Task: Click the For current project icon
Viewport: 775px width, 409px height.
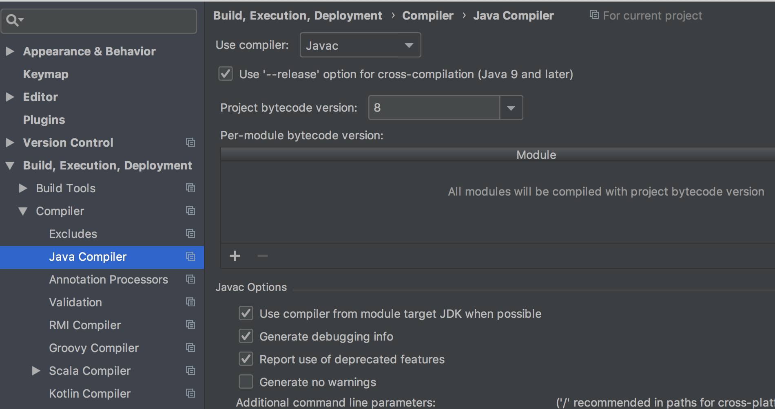Action: [594, 15]
